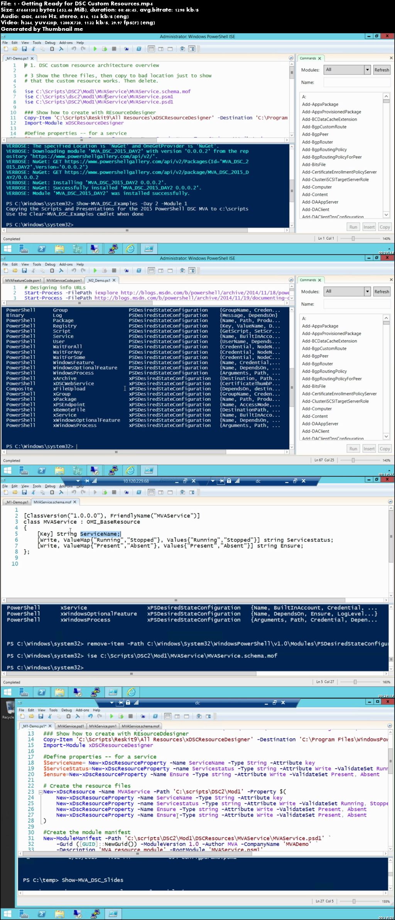Click Name input field in second window Commands pane

(357, 304)
